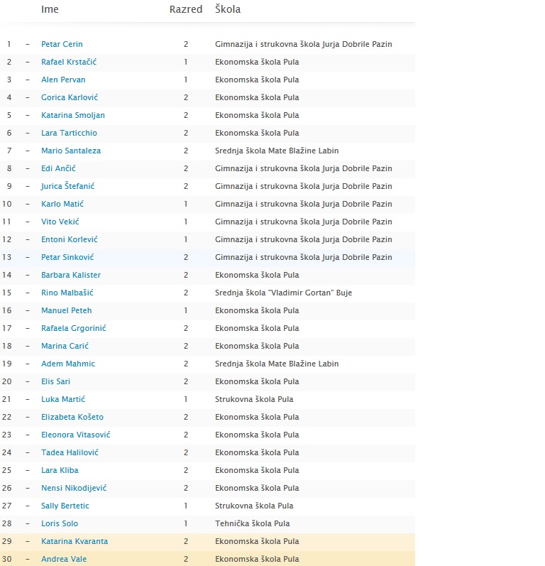The height and width of the screenshot is (566, 545).
Task: Click the Alen Pervan link
Action: pos(63,80)
